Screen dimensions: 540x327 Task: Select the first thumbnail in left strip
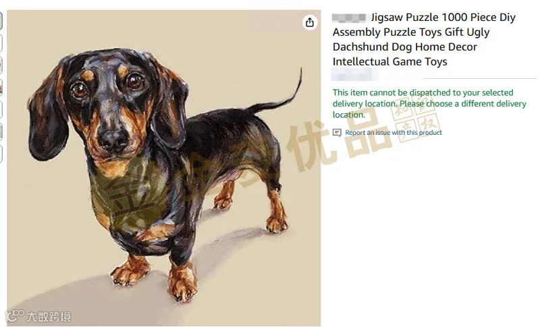pos(1,22)
